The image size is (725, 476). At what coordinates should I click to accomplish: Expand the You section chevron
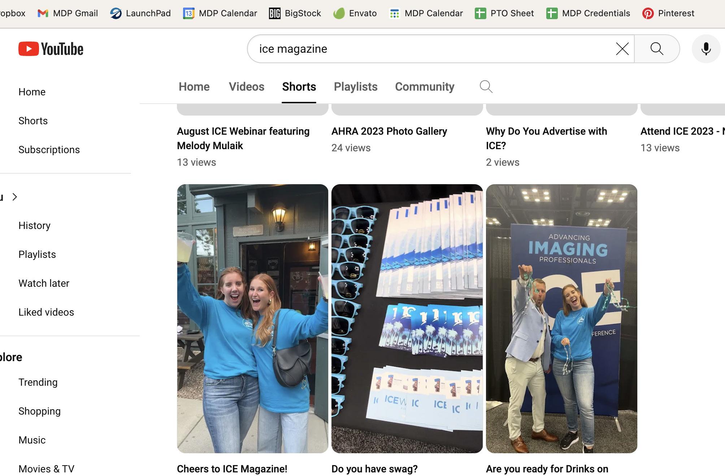(15, 197)
